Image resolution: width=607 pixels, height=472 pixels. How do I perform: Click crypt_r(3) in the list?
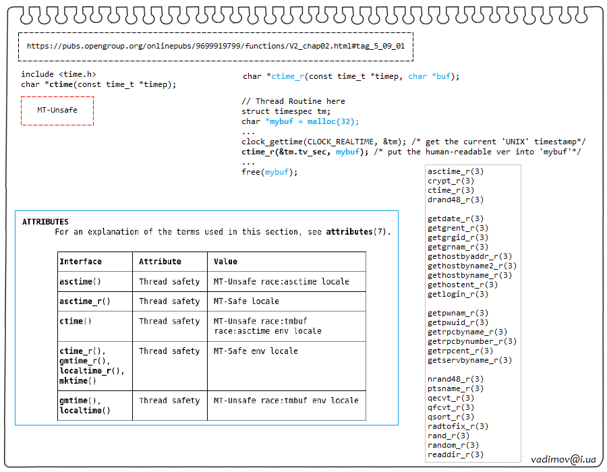click(451, 181)
